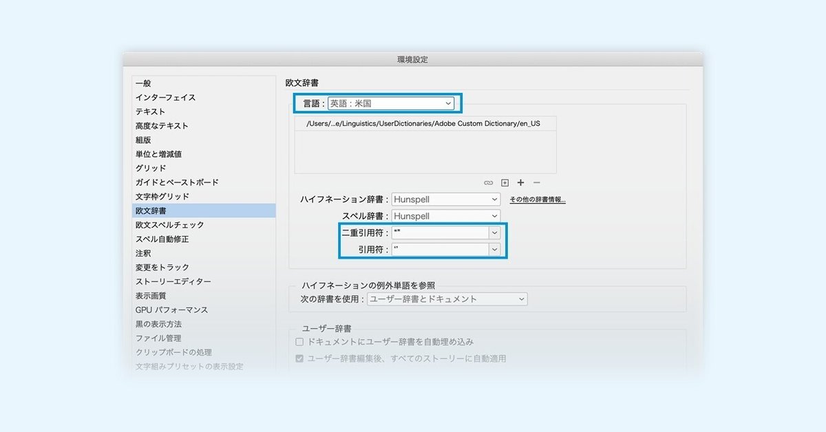The height and width of the screenshot is (432, 826).
Task: Enable ドキュメントにユーザー辞書を自動埋め込み checkbox
Action: pos(299,341)
